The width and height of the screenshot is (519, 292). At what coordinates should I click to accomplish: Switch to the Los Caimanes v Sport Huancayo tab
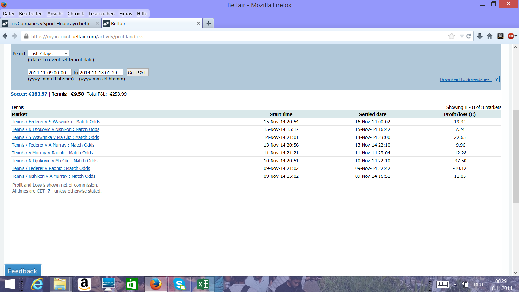pyautogui.click(x=51, y=23)
